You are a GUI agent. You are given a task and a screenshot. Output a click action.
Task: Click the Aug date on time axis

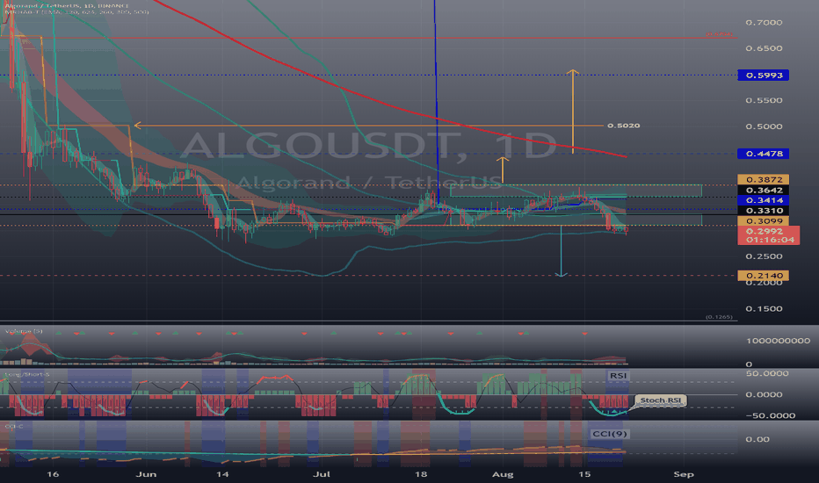pos(503,474)
